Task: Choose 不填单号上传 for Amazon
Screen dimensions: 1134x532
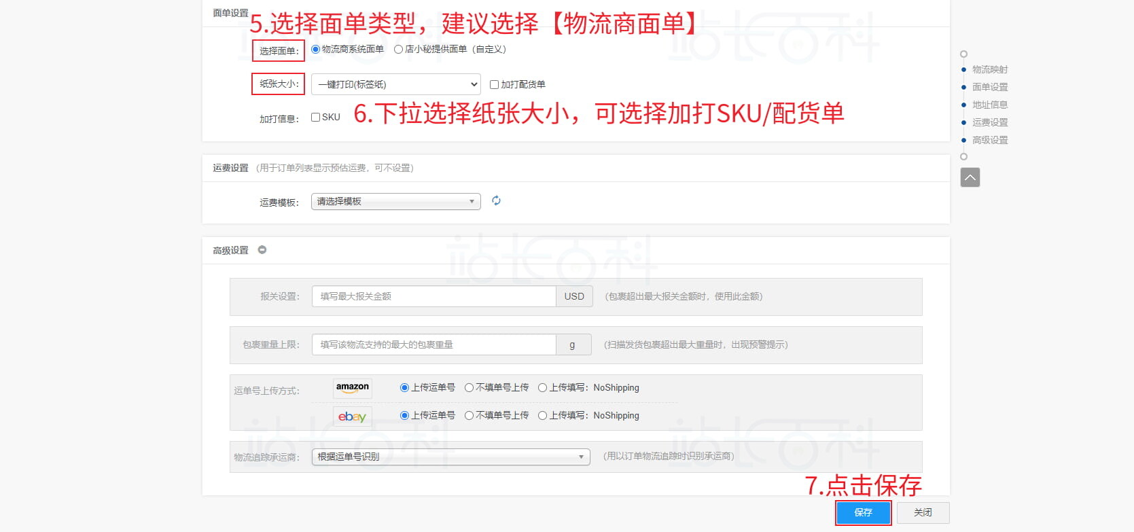Action: [x=469, y=387]
